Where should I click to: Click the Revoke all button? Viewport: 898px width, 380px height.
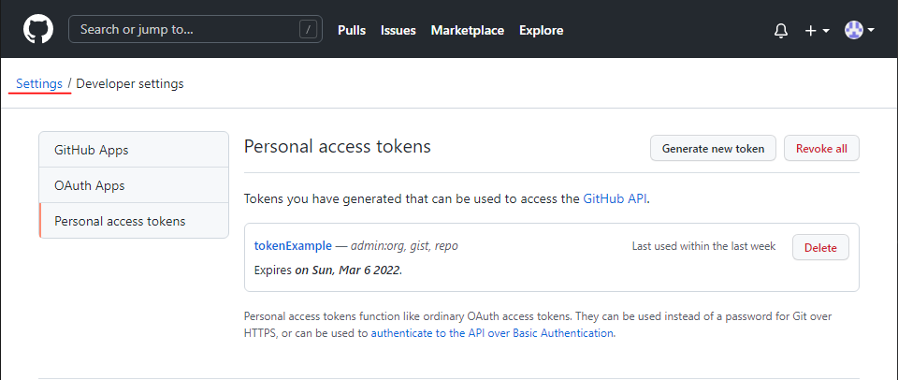tap(821, 149)
